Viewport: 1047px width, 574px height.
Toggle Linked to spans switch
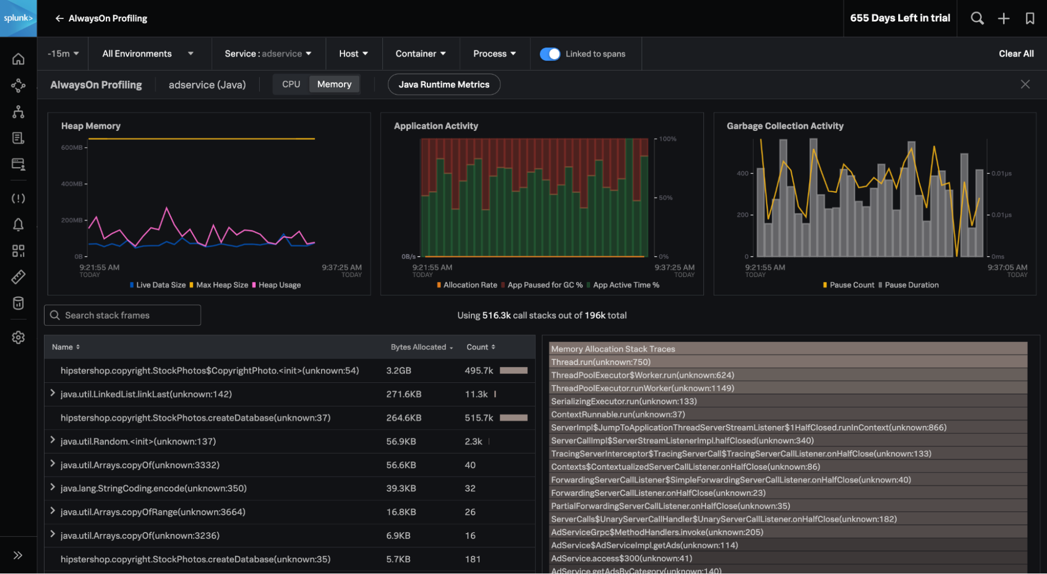(549, 54)
